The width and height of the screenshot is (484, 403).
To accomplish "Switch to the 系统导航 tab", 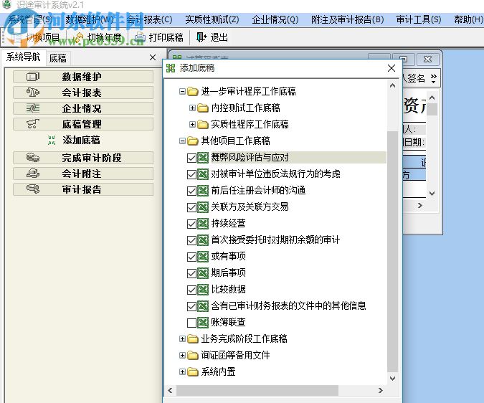I will [x=24, y=57].
